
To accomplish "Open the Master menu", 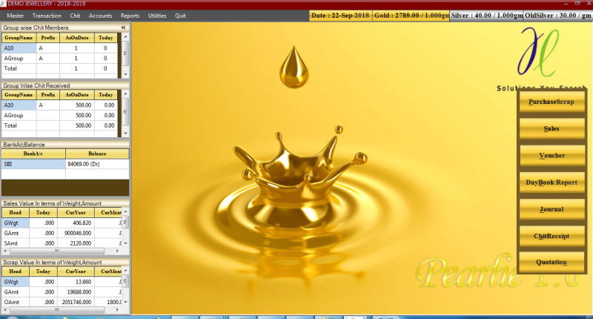I will (x=15, y=15).
